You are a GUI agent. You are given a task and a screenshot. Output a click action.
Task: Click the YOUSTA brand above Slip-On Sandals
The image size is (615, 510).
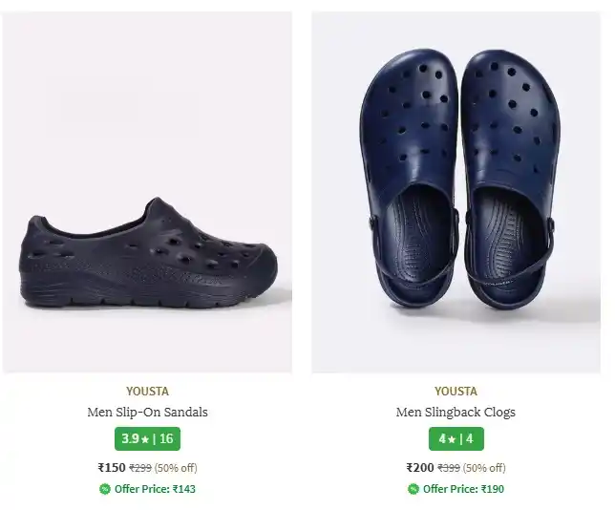(x=147, y=391)
